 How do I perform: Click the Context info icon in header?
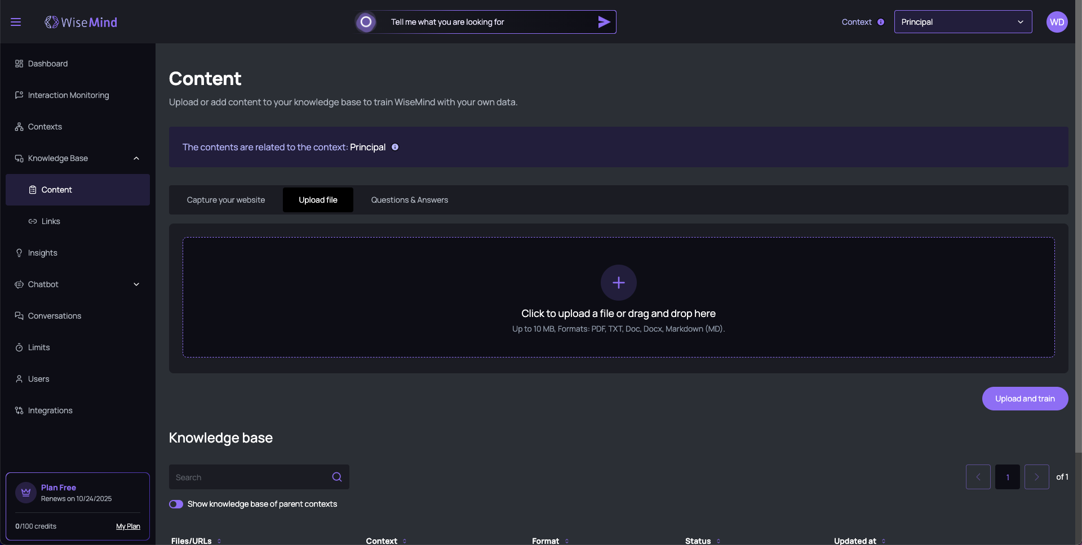[881, 22]
